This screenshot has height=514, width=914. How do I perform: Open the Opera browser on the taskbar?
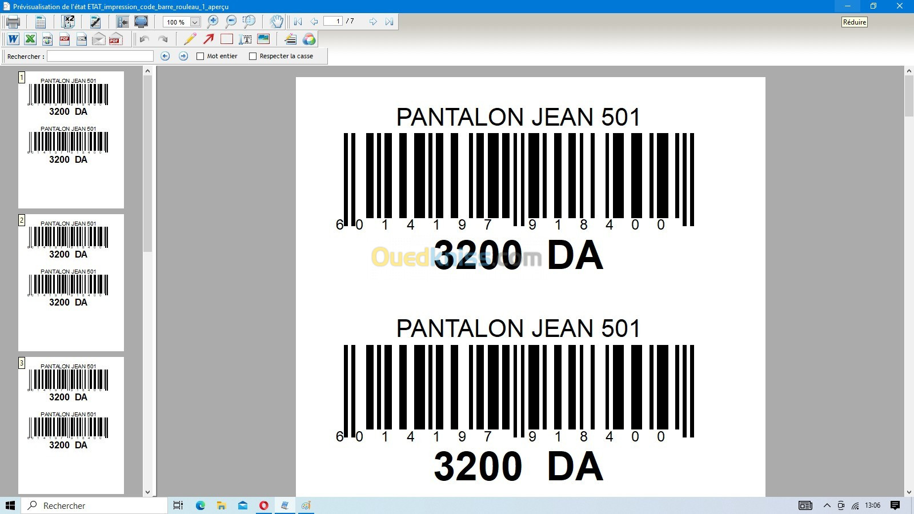click(x=264, y=505)
